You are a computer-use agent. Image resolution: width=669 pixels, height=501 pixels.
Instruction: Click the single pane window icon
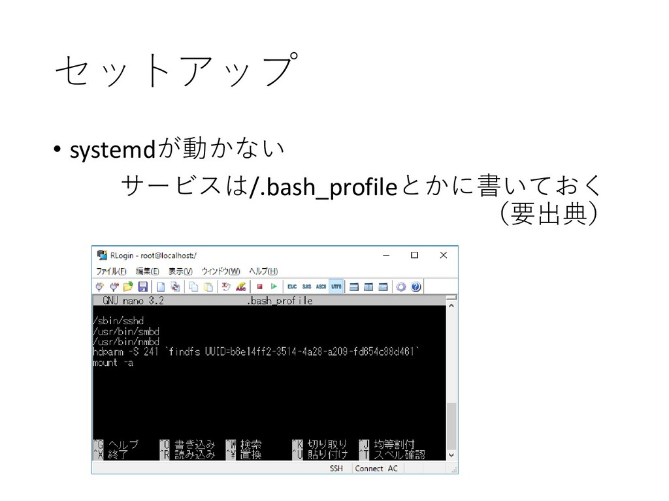(383, 287)
